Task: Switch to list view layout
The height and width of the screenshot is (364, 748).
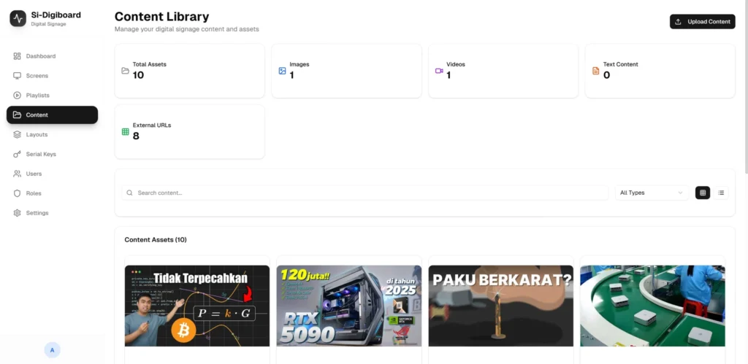Action: point(721,193)
